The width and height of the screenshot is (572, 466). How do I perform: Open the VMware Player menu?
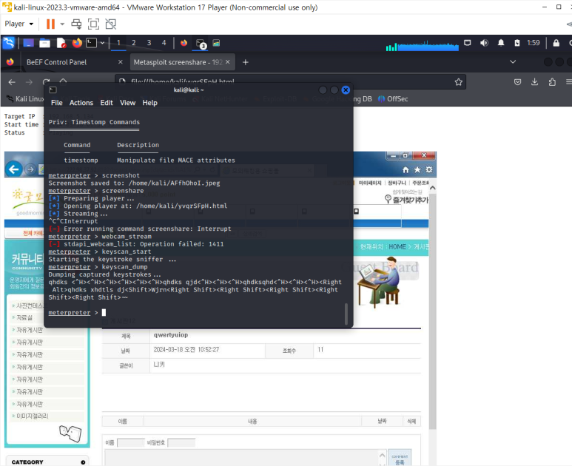(x=18, y=24)
